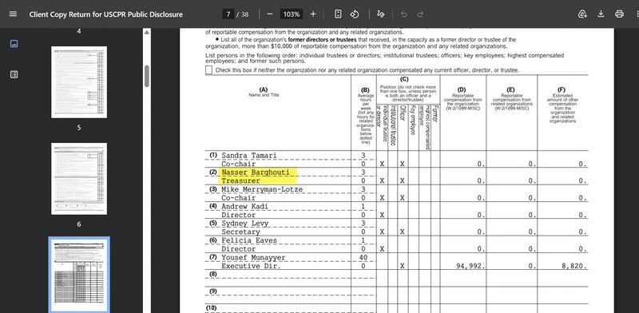Zoom in with the plus button
639x313 pixels.
313,14
